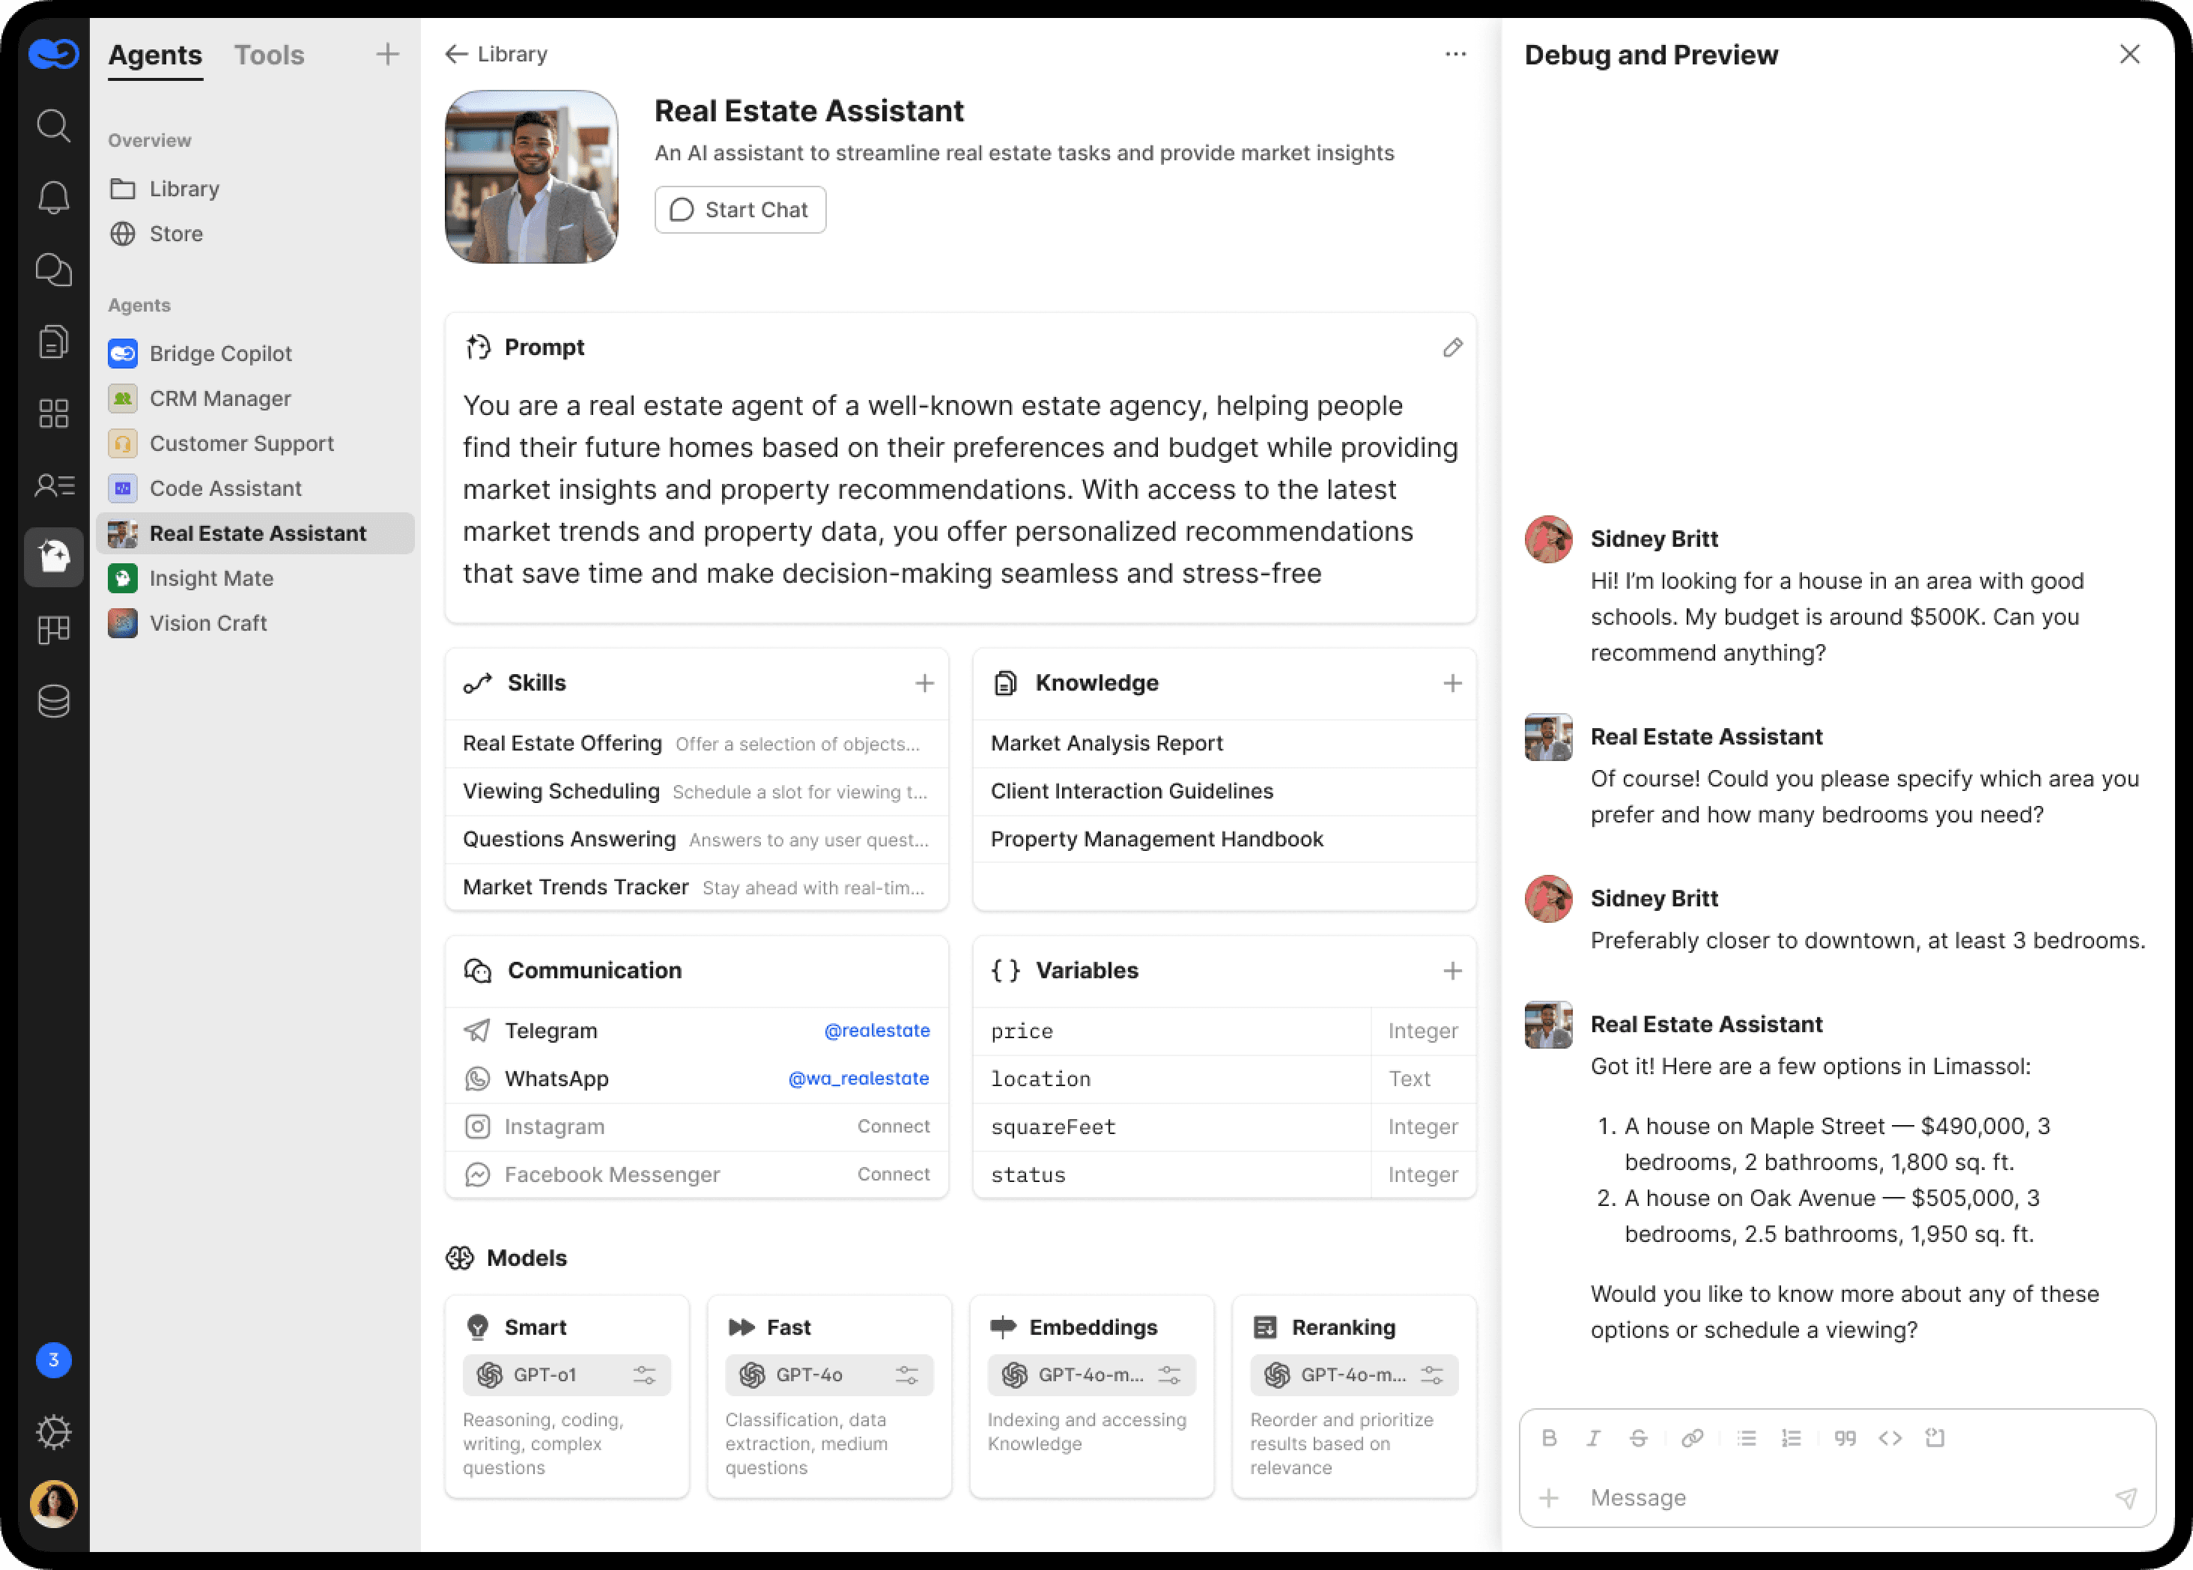Click the search icon in left sidebar
The width and height of the screenshot is (2193, 1570).
(53, 126)
